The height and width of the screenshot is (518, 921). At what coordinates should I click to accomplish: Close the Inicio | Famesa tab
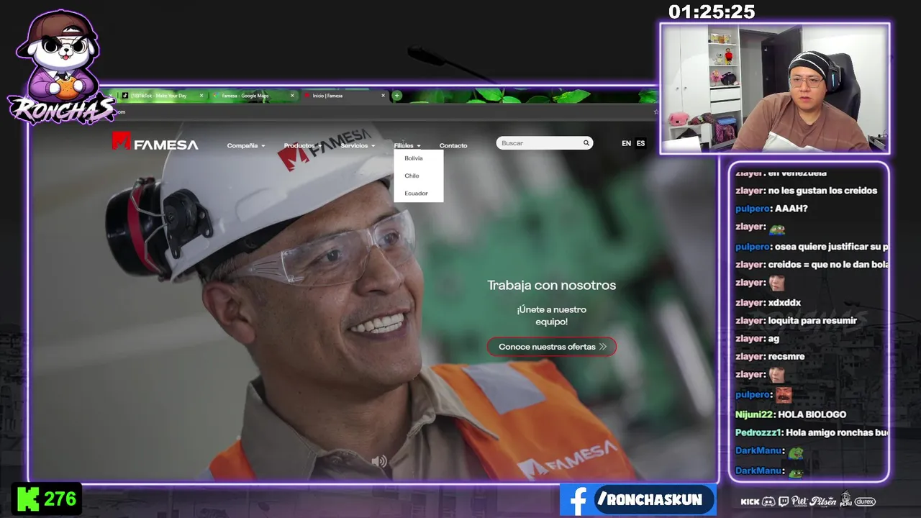coord(384,96)
